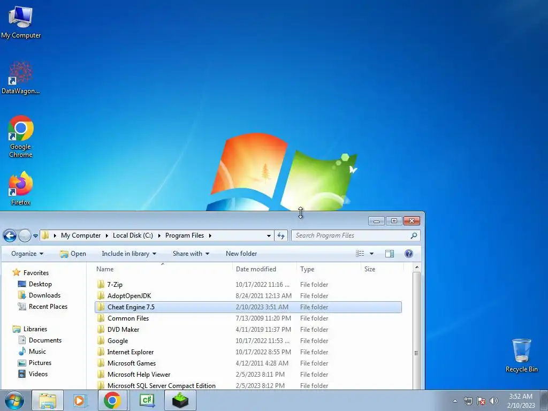Select the Cheat Engine 7.5 folder
Viewport: 548px width, 411px height.
point(248,307)
